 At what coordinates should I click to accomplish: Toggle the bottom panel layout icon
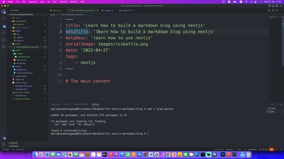tap(273, 6)
